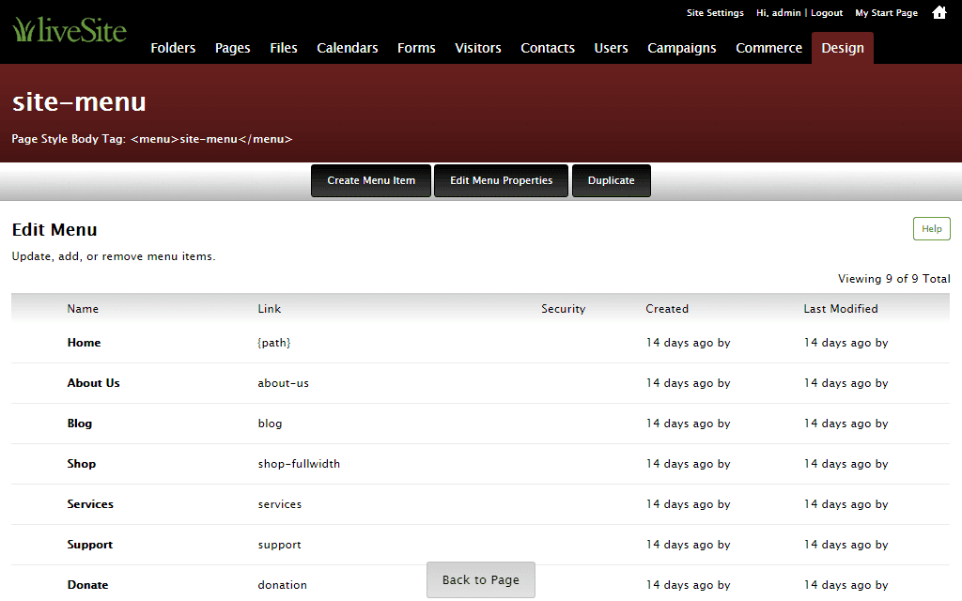
Task: Click the Logout link
Action: tap(827, 13)
